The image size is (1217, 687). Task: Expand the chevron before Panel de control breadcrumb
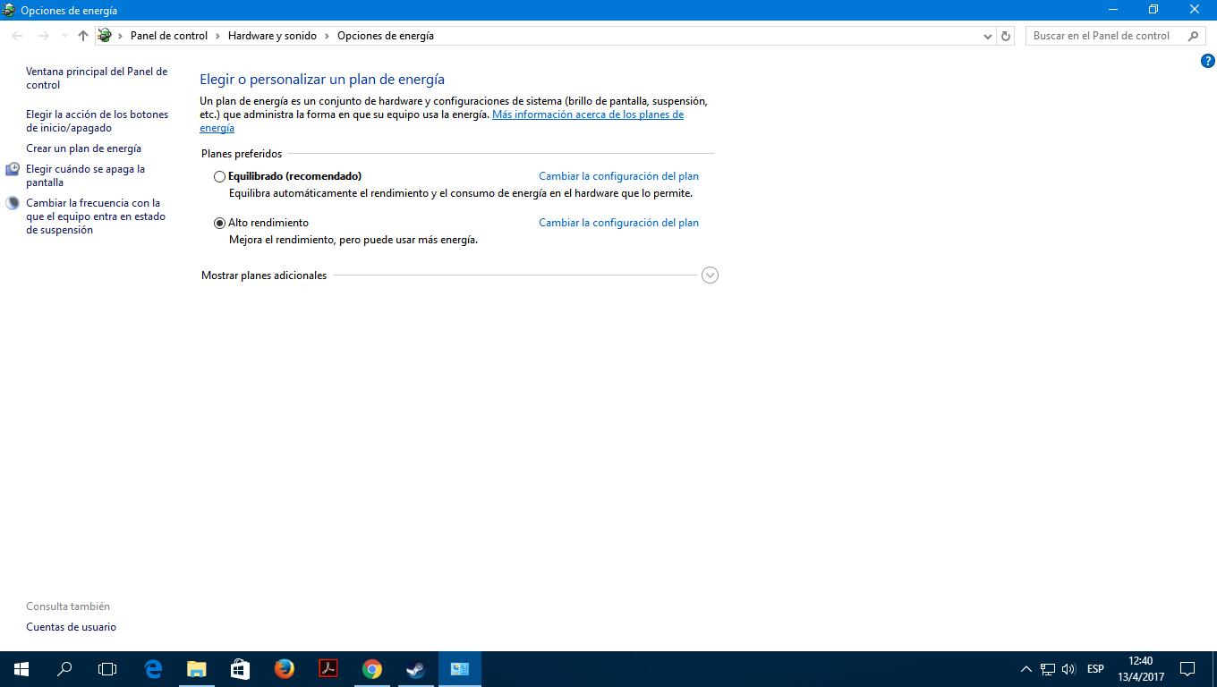(x=121, y=36)
